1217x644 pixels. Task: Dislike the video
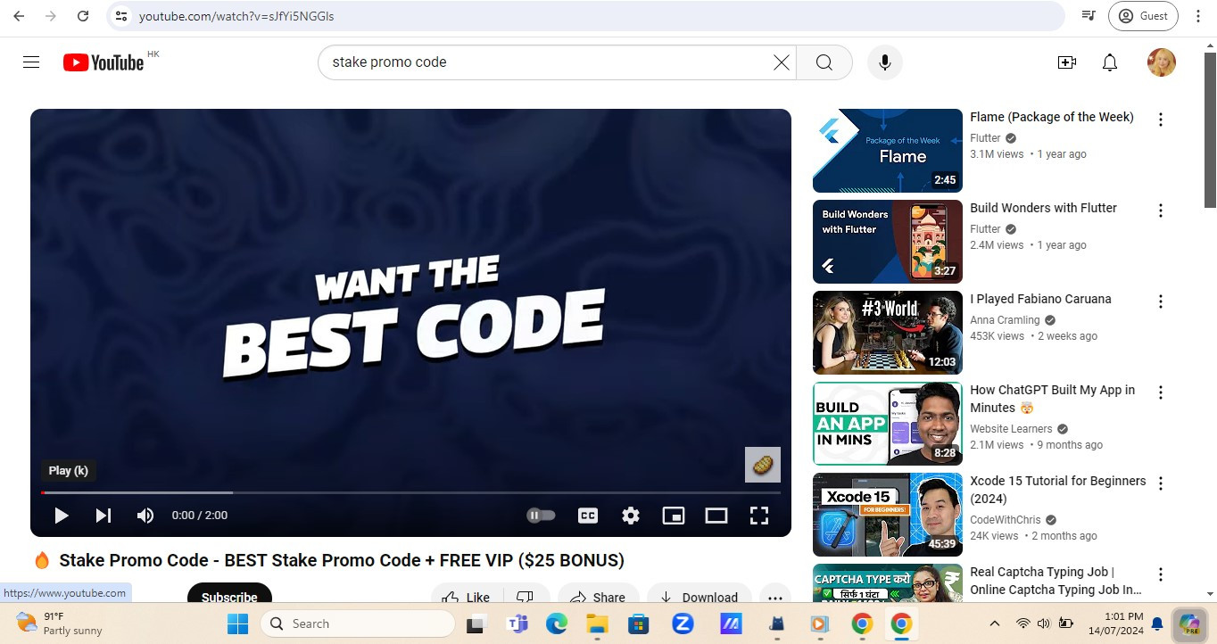526,595
